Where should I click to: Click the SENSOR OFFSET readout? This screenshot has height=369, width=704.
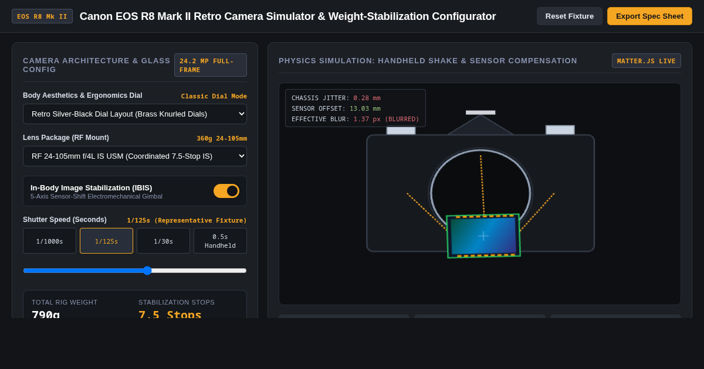point(336,108)
